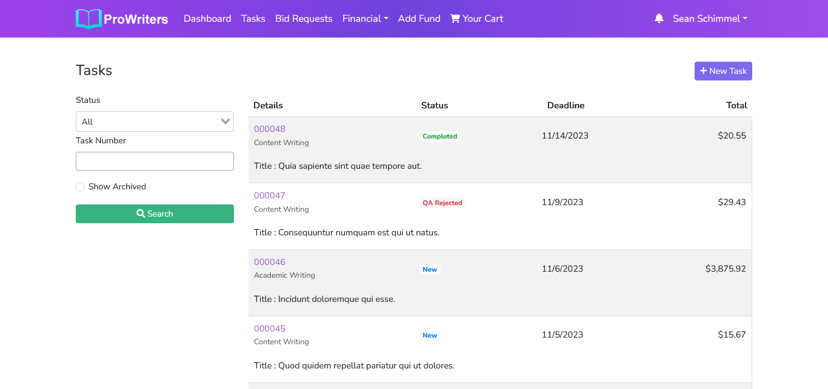Screen dimensions: 828x389
Task: Open task 000046 link
Action: pyautogui.click(x=269, y=262)
